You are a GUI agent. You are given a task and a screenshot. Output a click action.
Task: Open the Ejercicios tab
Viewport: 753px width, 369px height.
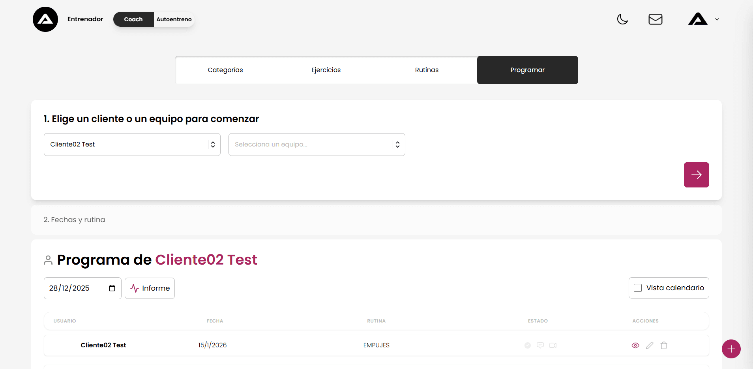pyautogui.click(x=326, y=70)
